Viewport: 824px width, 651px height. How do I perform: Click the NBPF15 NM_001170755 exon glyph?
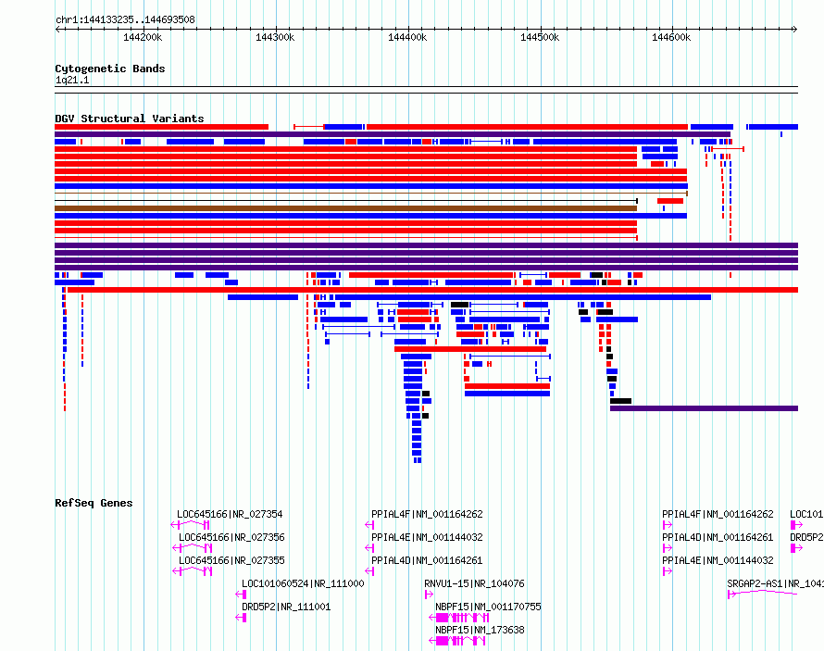point(459,618)
